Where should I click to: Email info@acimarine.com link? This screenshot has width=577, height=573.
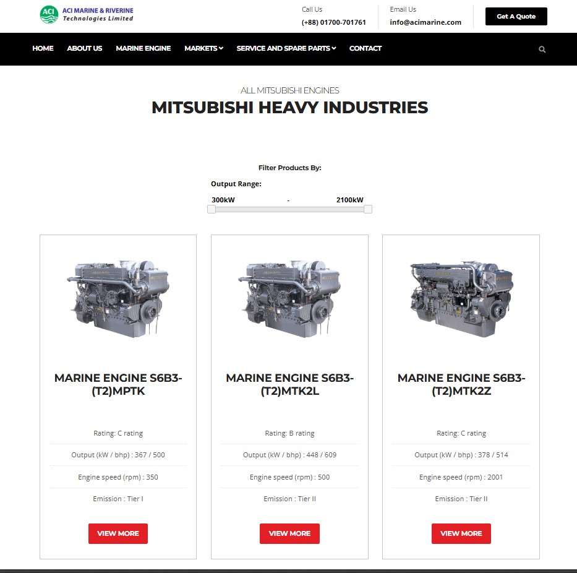(x=425, y=22)
